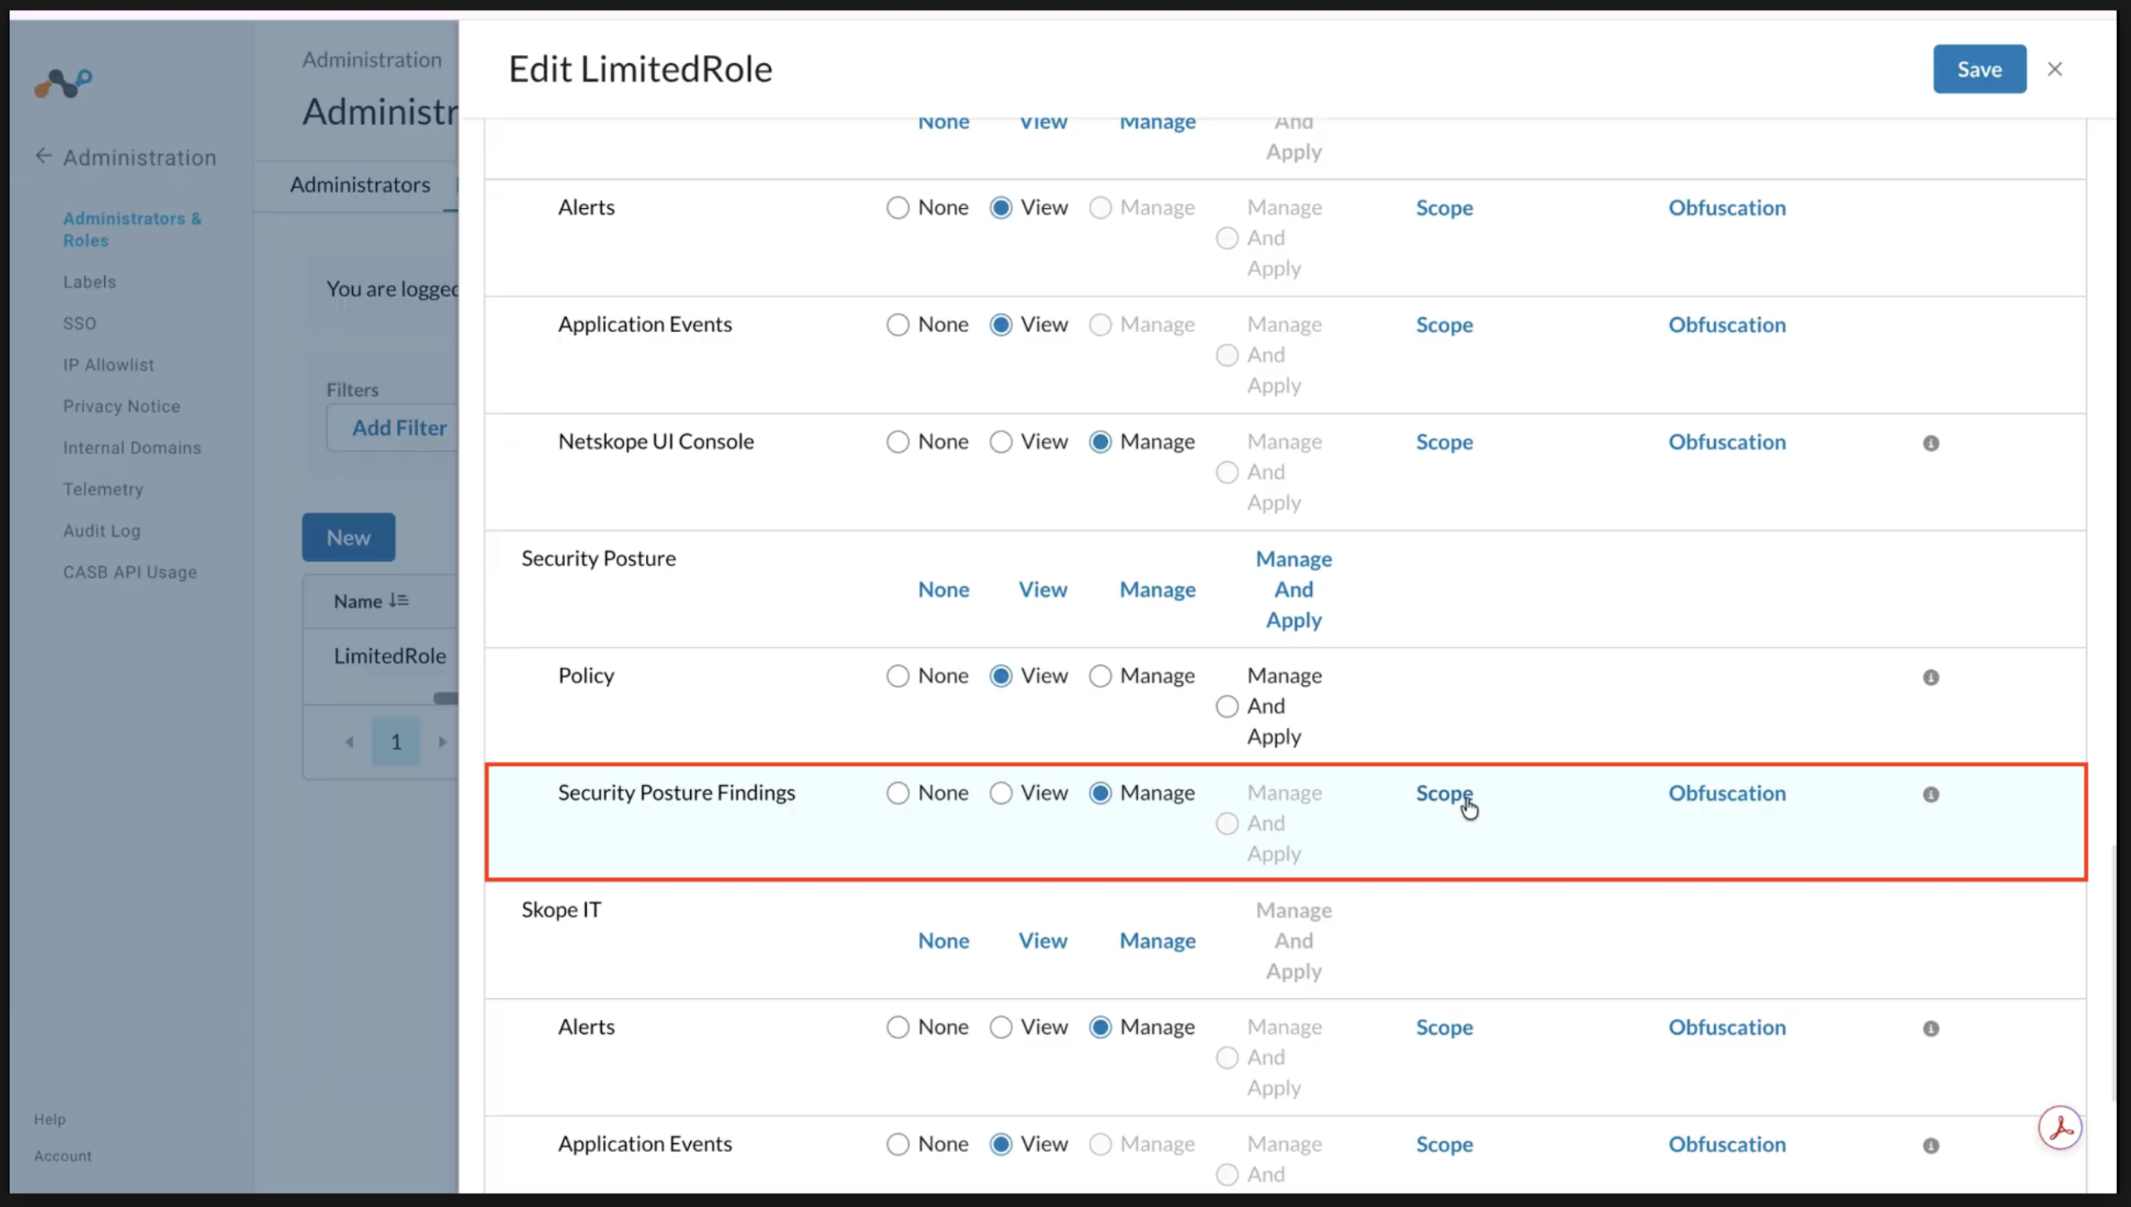The height and width of the screenshot is (1207, 2131).
Task: Select View radio for Netskope UI Console
Action: tap(1001, 441)
